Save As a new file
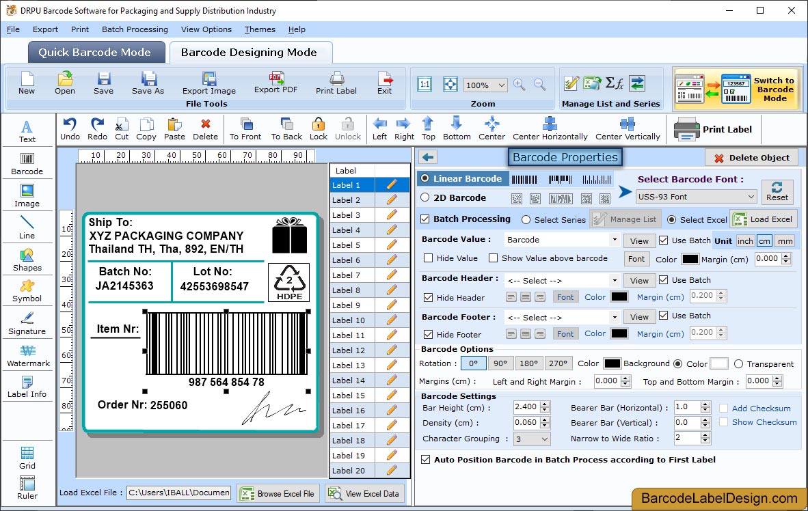This screenshot has width=808, height=511. 148,83
